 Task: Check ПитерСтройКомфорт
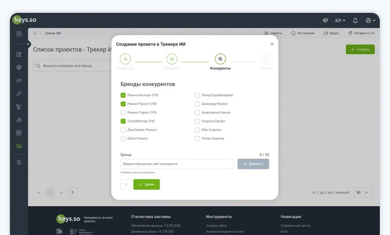point(197,95)
